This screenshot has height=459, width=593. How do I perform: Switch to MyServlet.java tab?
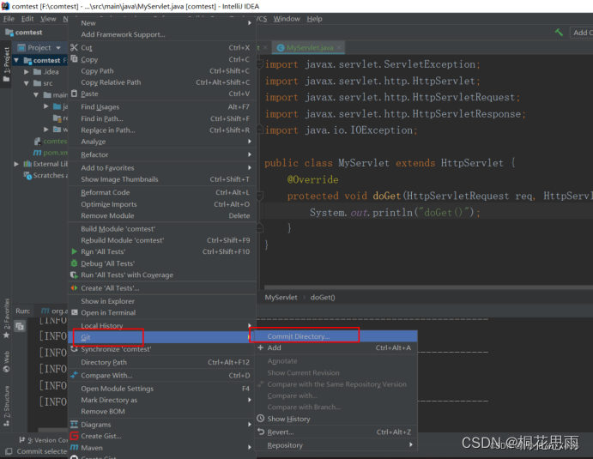(x=309, y=48)
